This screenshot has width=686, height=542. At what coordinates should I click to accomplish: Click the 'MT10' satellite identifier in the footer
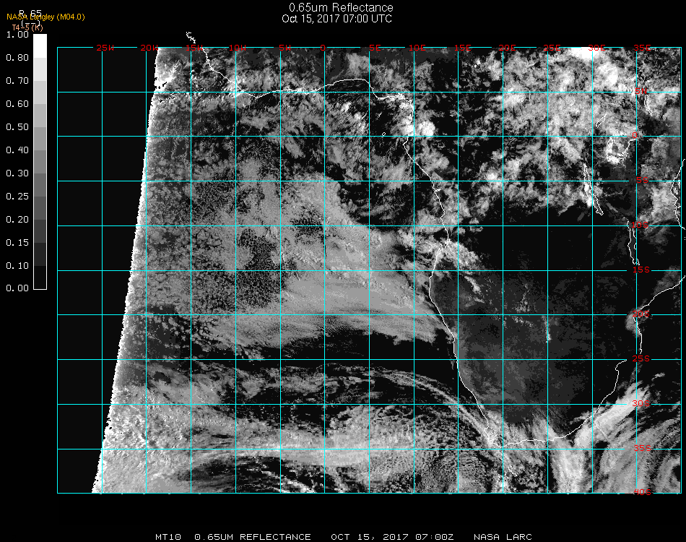pyautogui.click(x=168, y=537)
